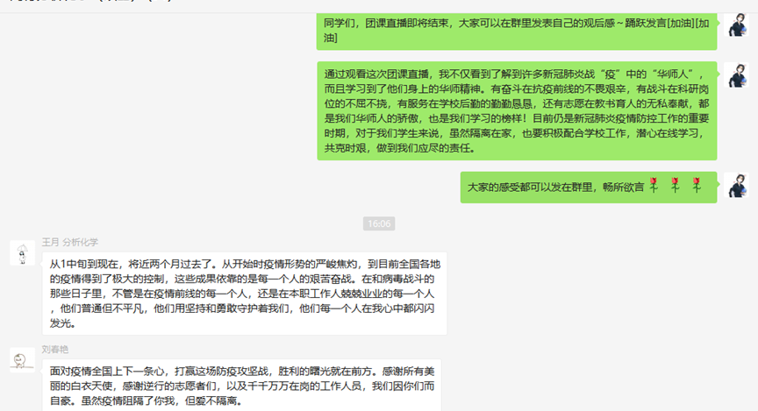The width and height of the screenshot is (758, 411).
Task: Select the green bubble 大家的感受都可以发在群里
Action: coord(589,187)
